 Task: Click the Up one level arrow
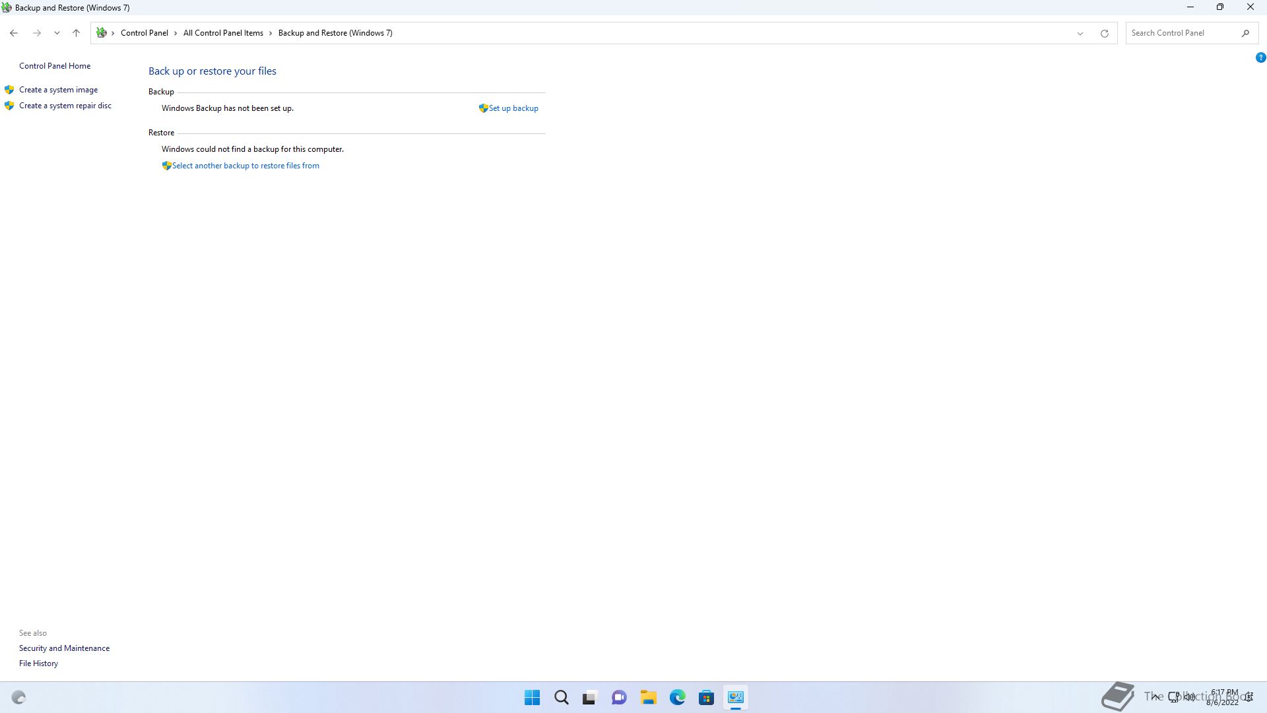(76, 33)
